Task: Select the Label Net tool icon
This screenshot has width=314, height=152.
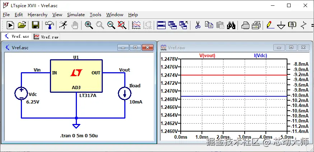Action: pyautogui.click(x=292, y=25)
